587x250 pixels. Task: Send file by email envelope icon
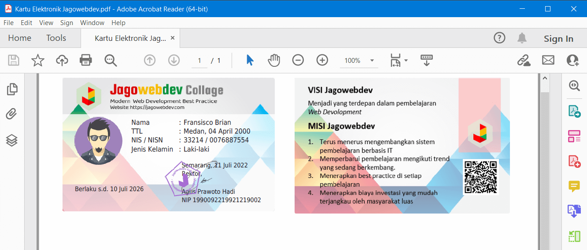click(548, 60)
